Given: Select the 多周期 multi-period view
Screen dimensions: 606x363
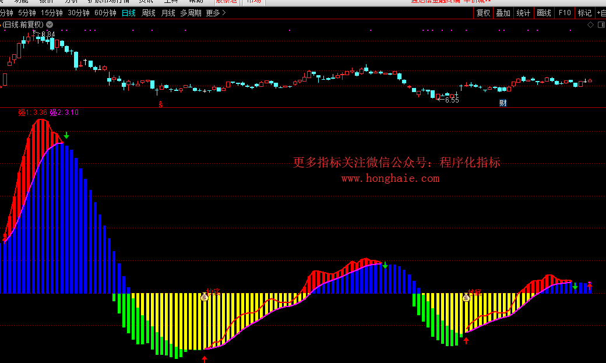Looking at the screenshot, I should point(191,13).
